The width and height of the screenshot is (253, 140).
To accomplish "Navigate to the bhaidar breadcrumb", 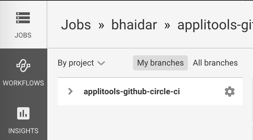I will click(134, 25).
